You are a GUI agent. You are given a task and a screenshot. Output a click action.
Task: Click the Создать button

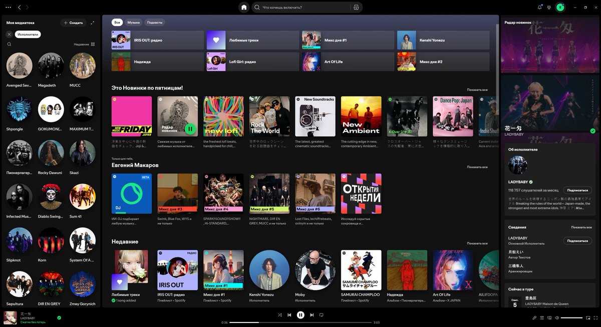click(x=73, y=22)
